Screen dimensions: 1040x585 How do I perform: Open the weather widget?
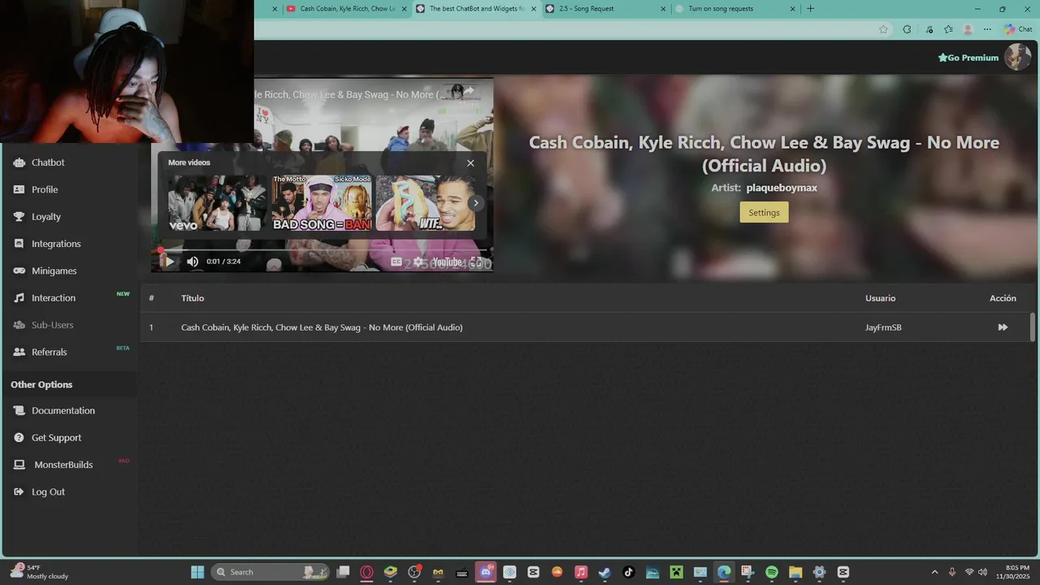tap(38, 572)
